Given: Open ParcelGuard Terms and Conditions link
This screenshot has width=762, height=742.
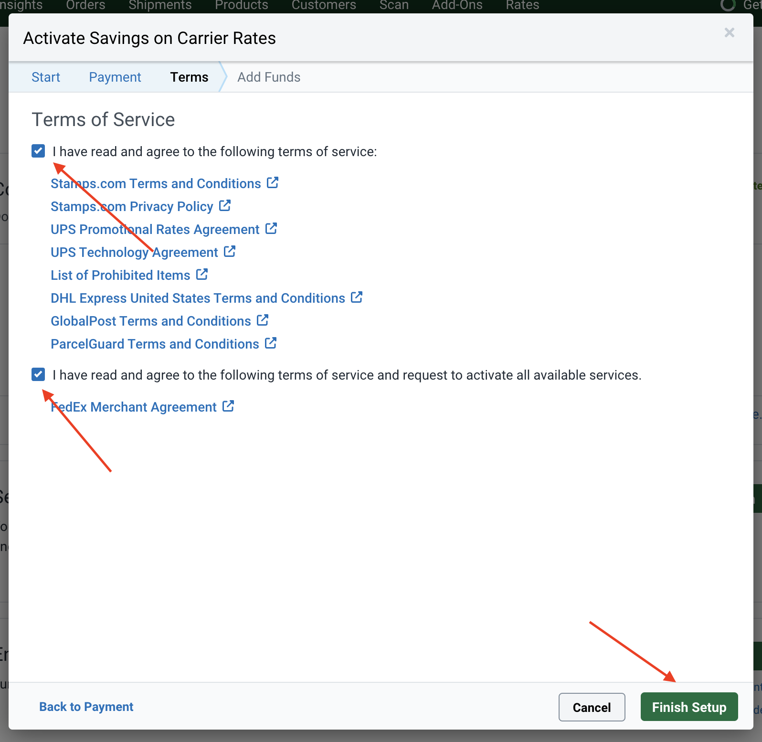Looking at the screenshot, I should coord(155,344).
